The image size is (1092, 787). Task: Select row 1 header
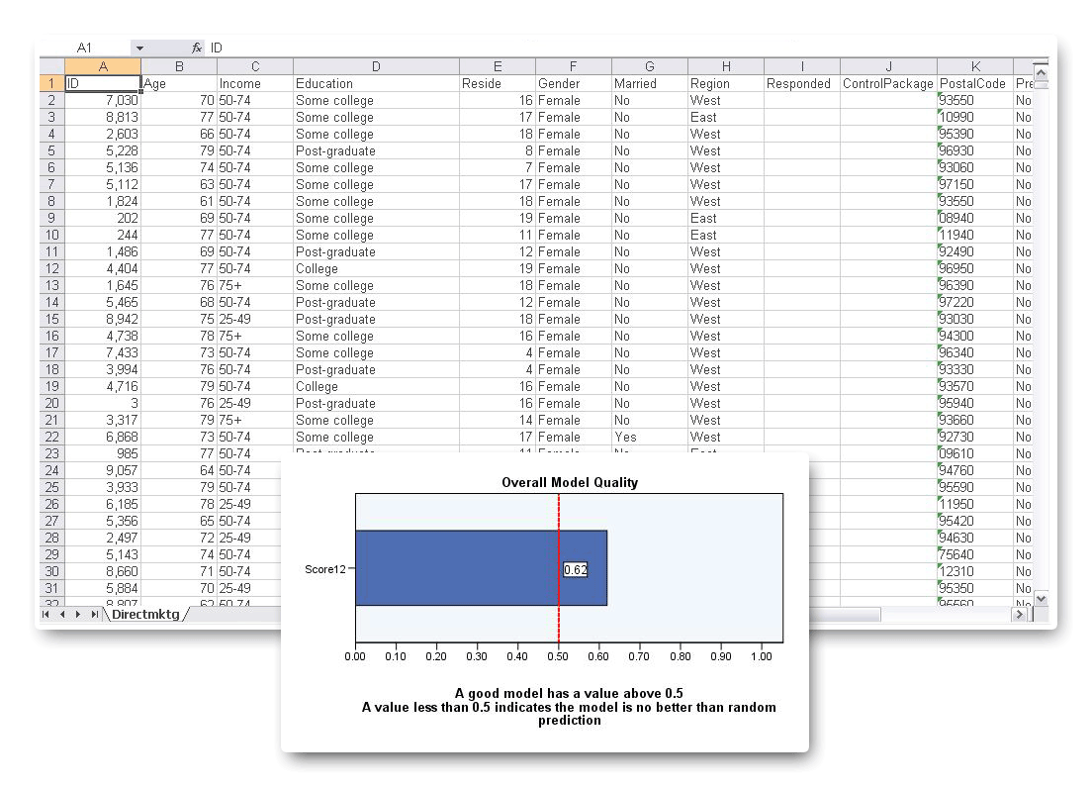pyautogui.click(x=51, y=83)
